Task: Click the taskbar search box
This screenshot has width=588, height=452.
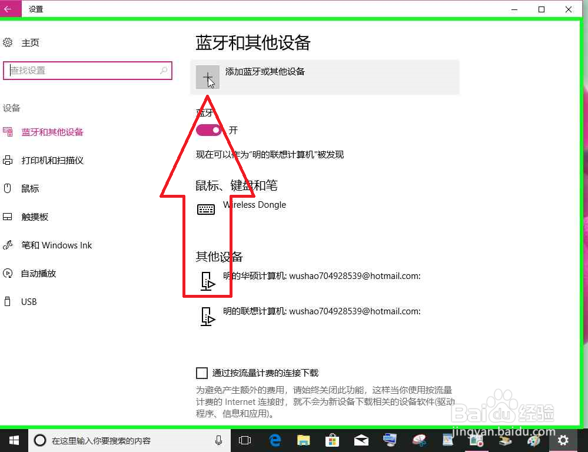Action: click(129, 440)
